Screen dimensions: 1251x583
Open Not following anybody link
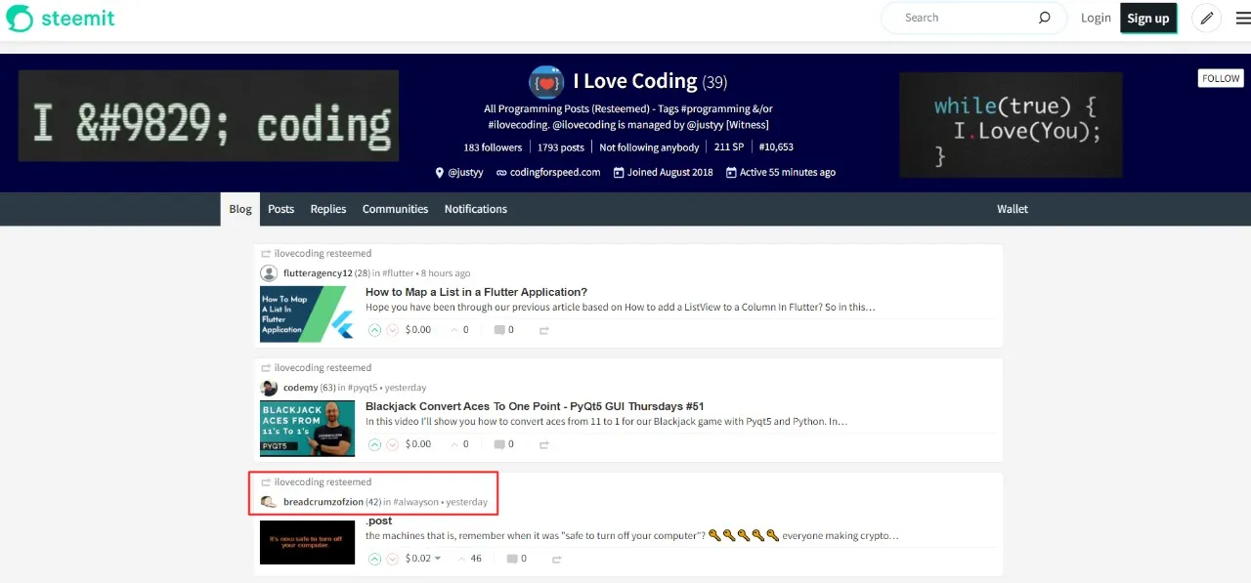(649, 147)
